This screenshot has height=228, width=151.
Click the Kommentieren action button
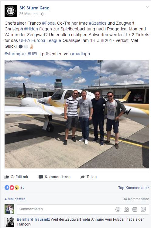[54, 177]
